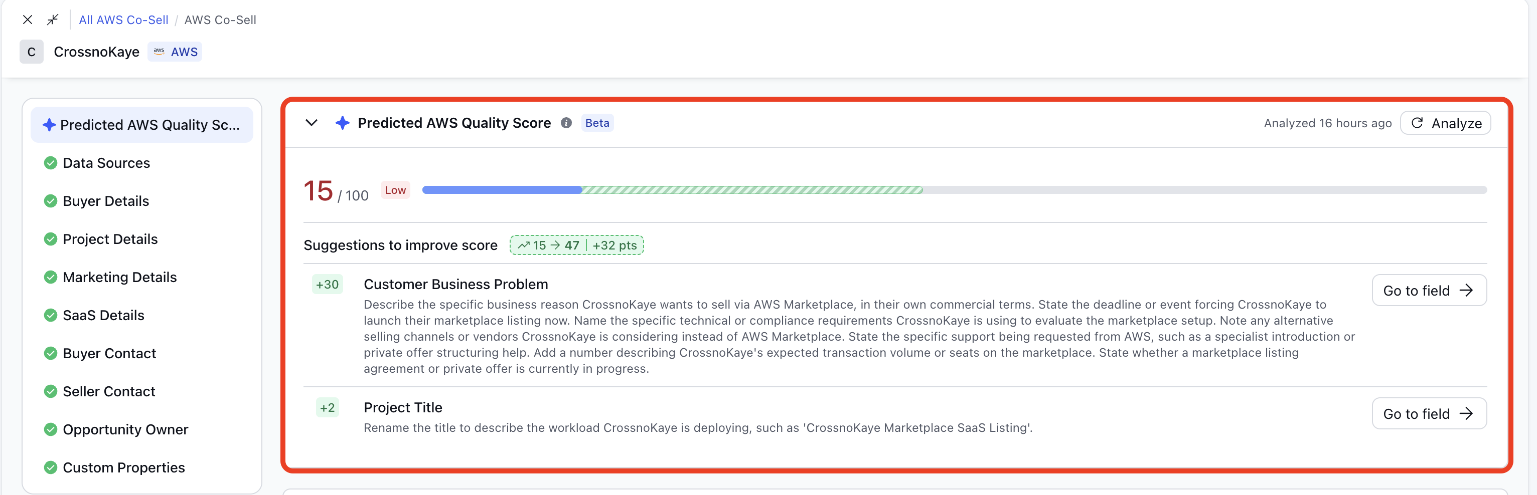This screenshot has width=1537, height=495.
Task: Click the AWS tag next to CrossnoKaye
Action: (175, 52)
